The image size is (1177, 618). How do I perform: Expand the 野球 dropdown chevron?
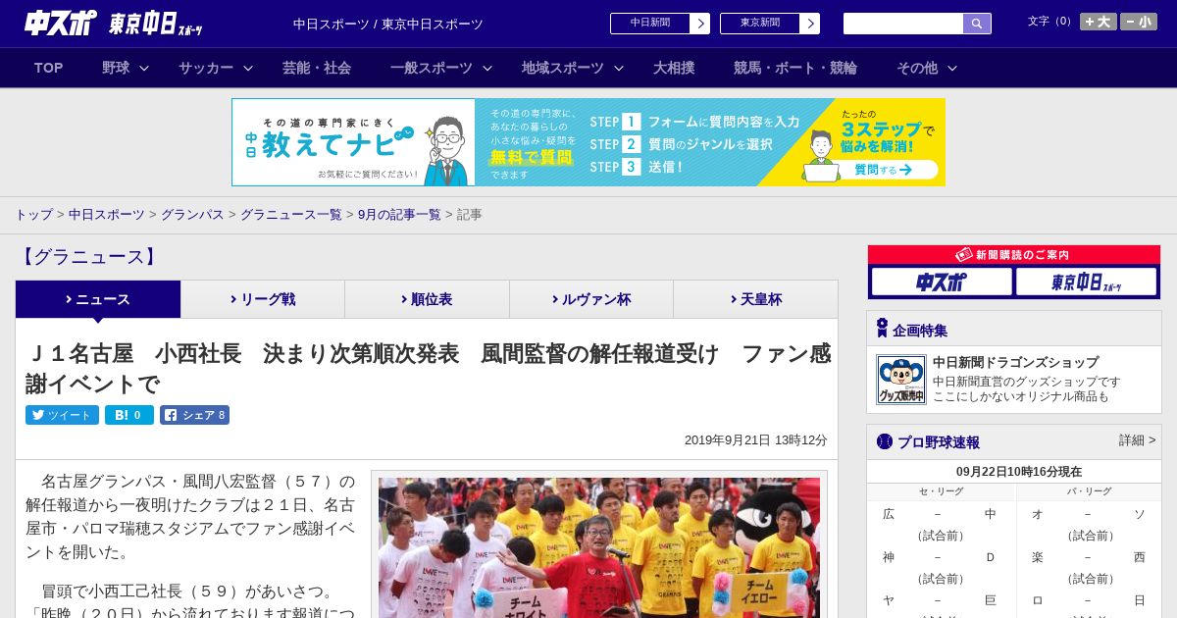click(x=144, y=68)
